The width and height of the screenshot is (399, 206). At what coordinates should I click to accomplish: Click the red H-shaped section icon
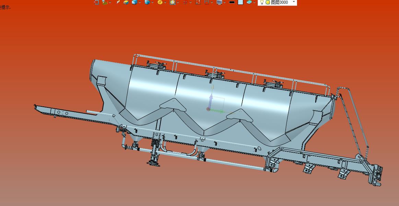[x=207, y=2]
